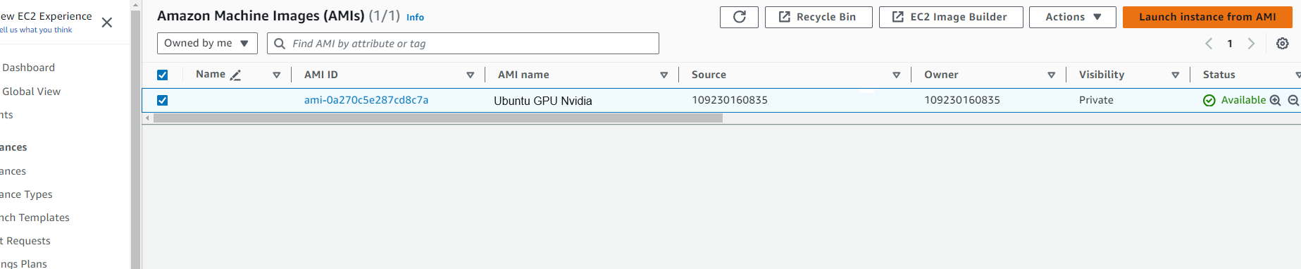Screen dimensions: 1301x269
Task: Click the refresh AMI list icon
Action: (x=739, y=17)
